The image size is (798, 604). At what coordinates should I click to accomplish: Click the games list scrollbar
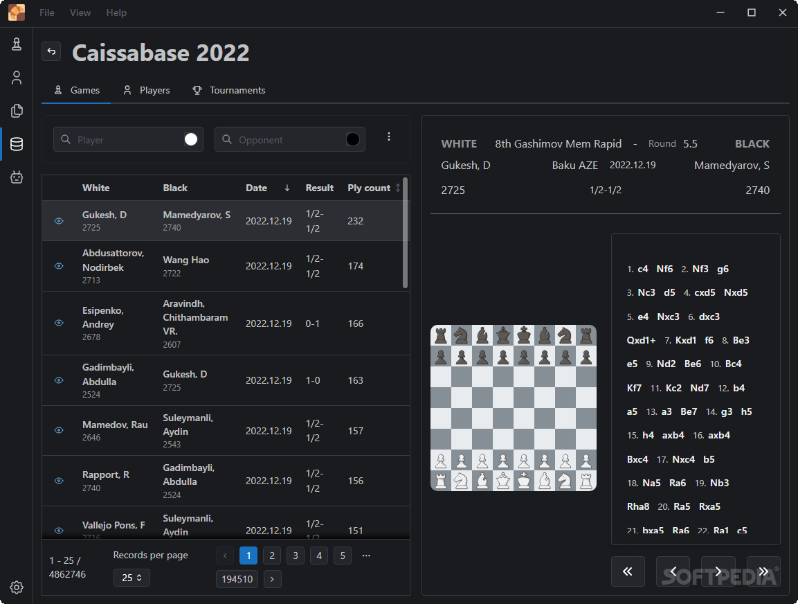406,233
